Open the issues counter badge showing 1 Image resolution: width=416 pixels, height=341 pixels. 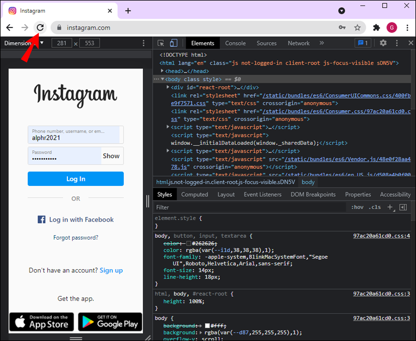click(363, 43)
